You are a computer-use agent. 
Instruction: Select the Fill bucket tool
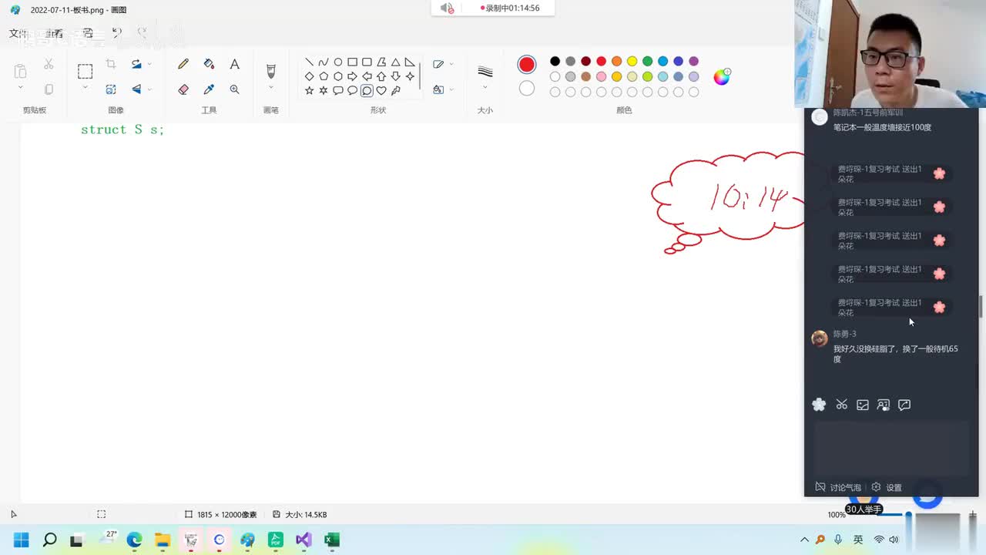tap(209, 64)
